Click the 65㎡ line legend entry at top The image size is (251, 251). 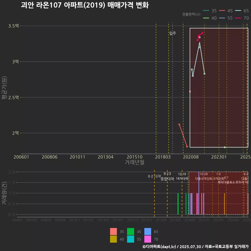(242, 11)
